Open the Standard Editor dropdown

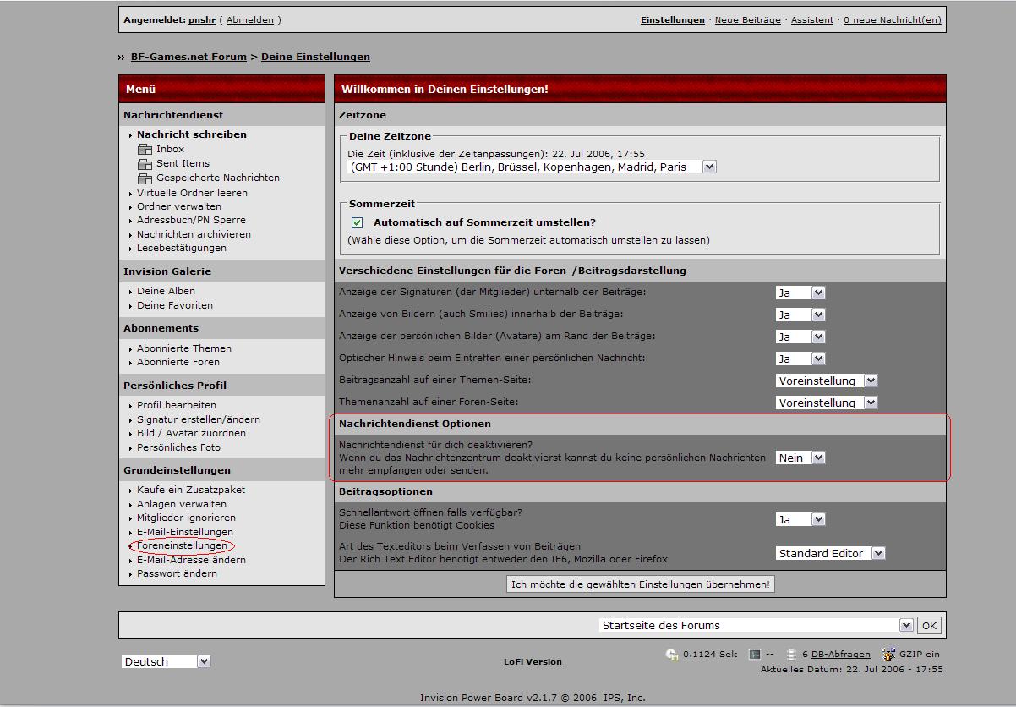click(878, 553)
